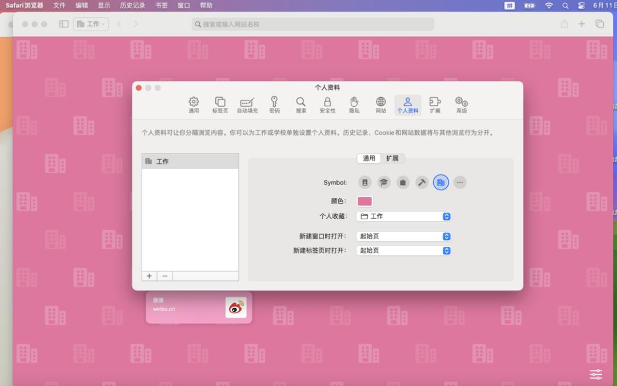Screen dimensions: 617x386
Task: Switch to the 扩展 tab in profile settings
Action: (x=392, y=159)
